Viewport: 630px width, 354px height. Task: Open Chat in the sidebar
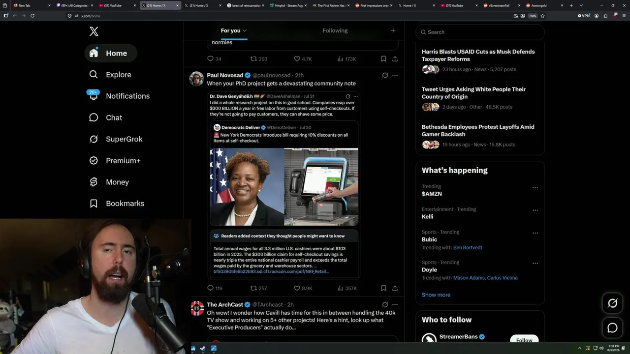106,118
